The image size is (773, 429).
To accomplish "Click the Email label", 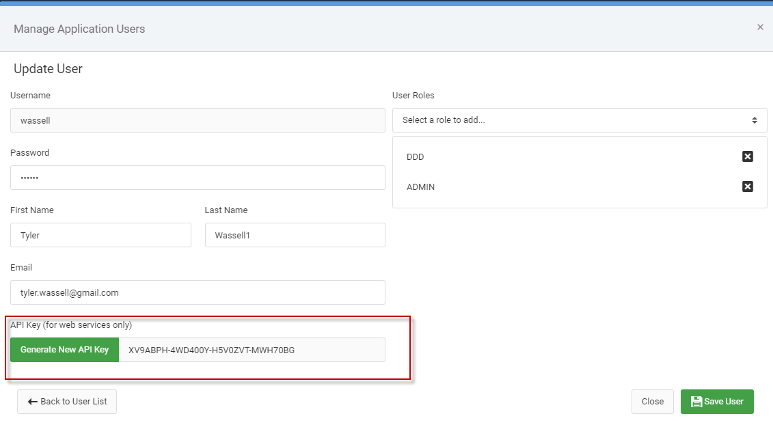I will tap(21, 268).
